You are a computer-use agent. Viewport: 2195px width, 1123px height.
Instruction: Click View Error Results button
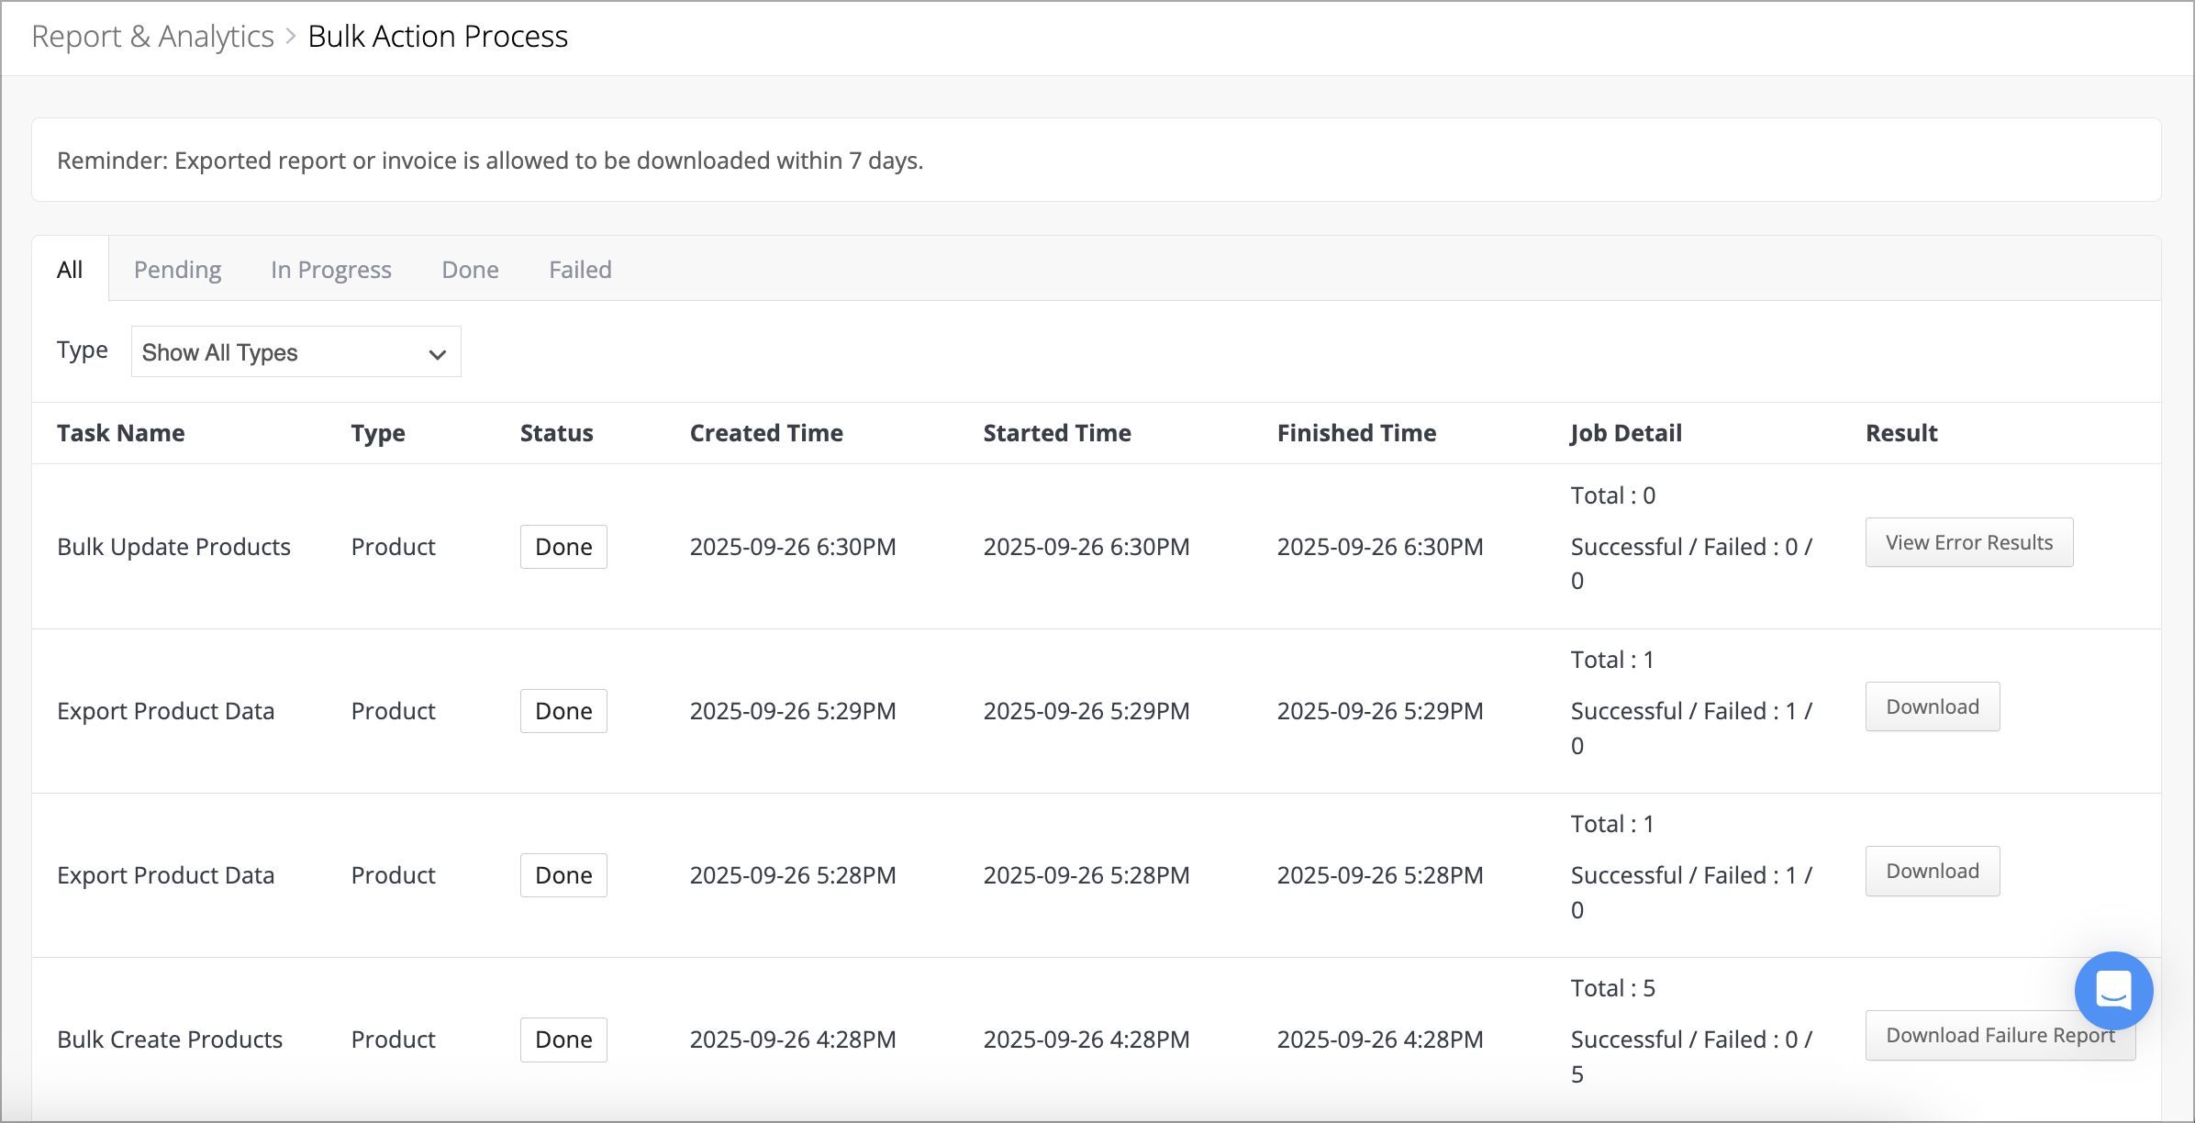(x=1969, y=542)
